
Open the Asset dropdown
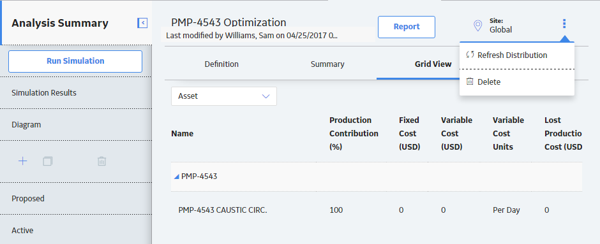click(224, 96)
